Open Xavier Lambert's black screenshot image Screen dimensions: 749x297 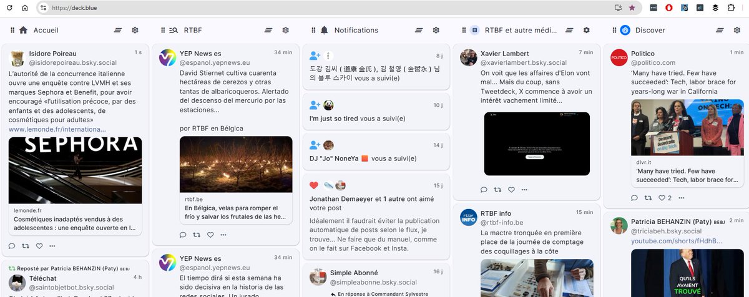[x=537, y=144]
